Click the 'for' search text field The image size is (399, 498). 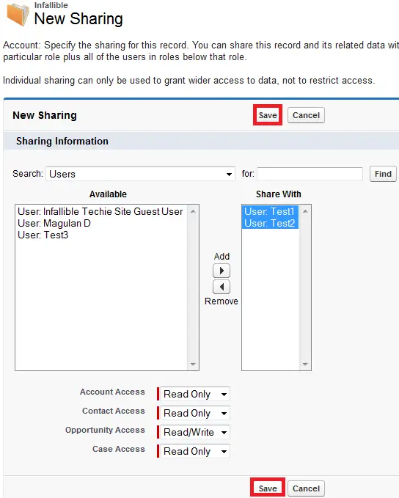[310, 174]
